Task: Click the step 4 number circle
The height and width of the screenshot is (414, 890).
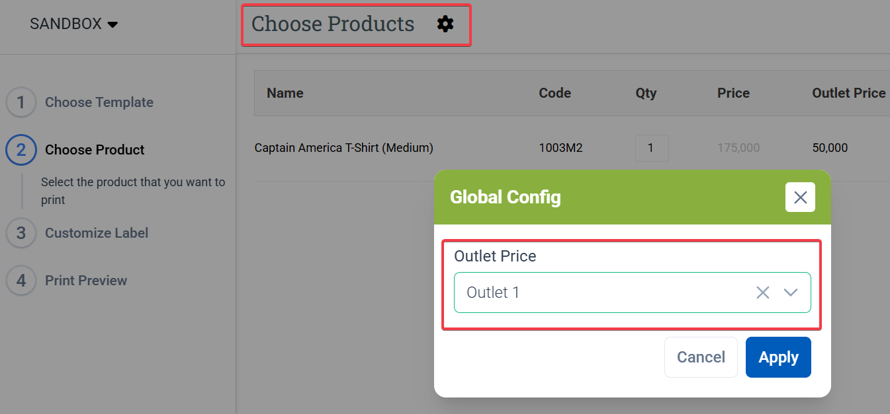Action: point(21,281)
